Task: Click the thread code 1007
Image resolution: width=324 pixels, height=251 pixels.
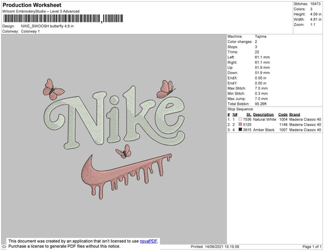Action: [x=283, y=130]
